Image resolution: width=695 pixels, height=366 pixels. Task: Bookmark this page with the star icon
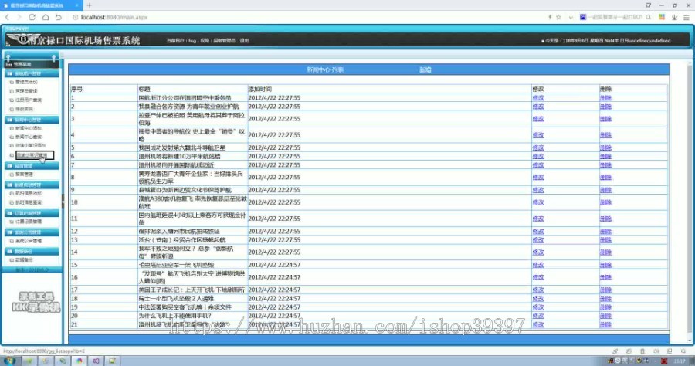[558, 17]
